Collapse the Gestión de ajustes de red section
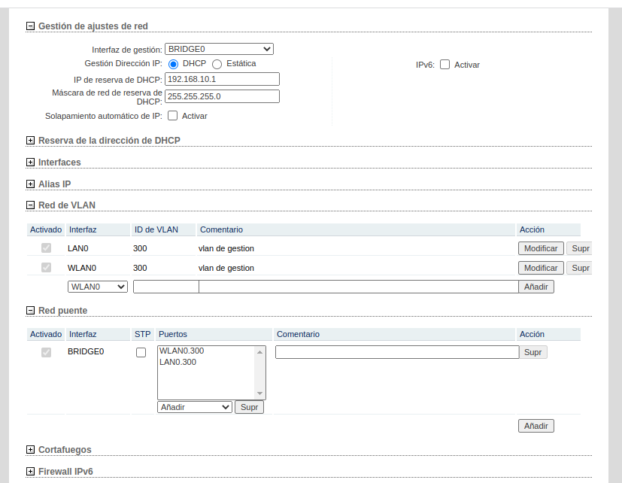The width and height of the screenshot is (622, 483). click(30, 26)
